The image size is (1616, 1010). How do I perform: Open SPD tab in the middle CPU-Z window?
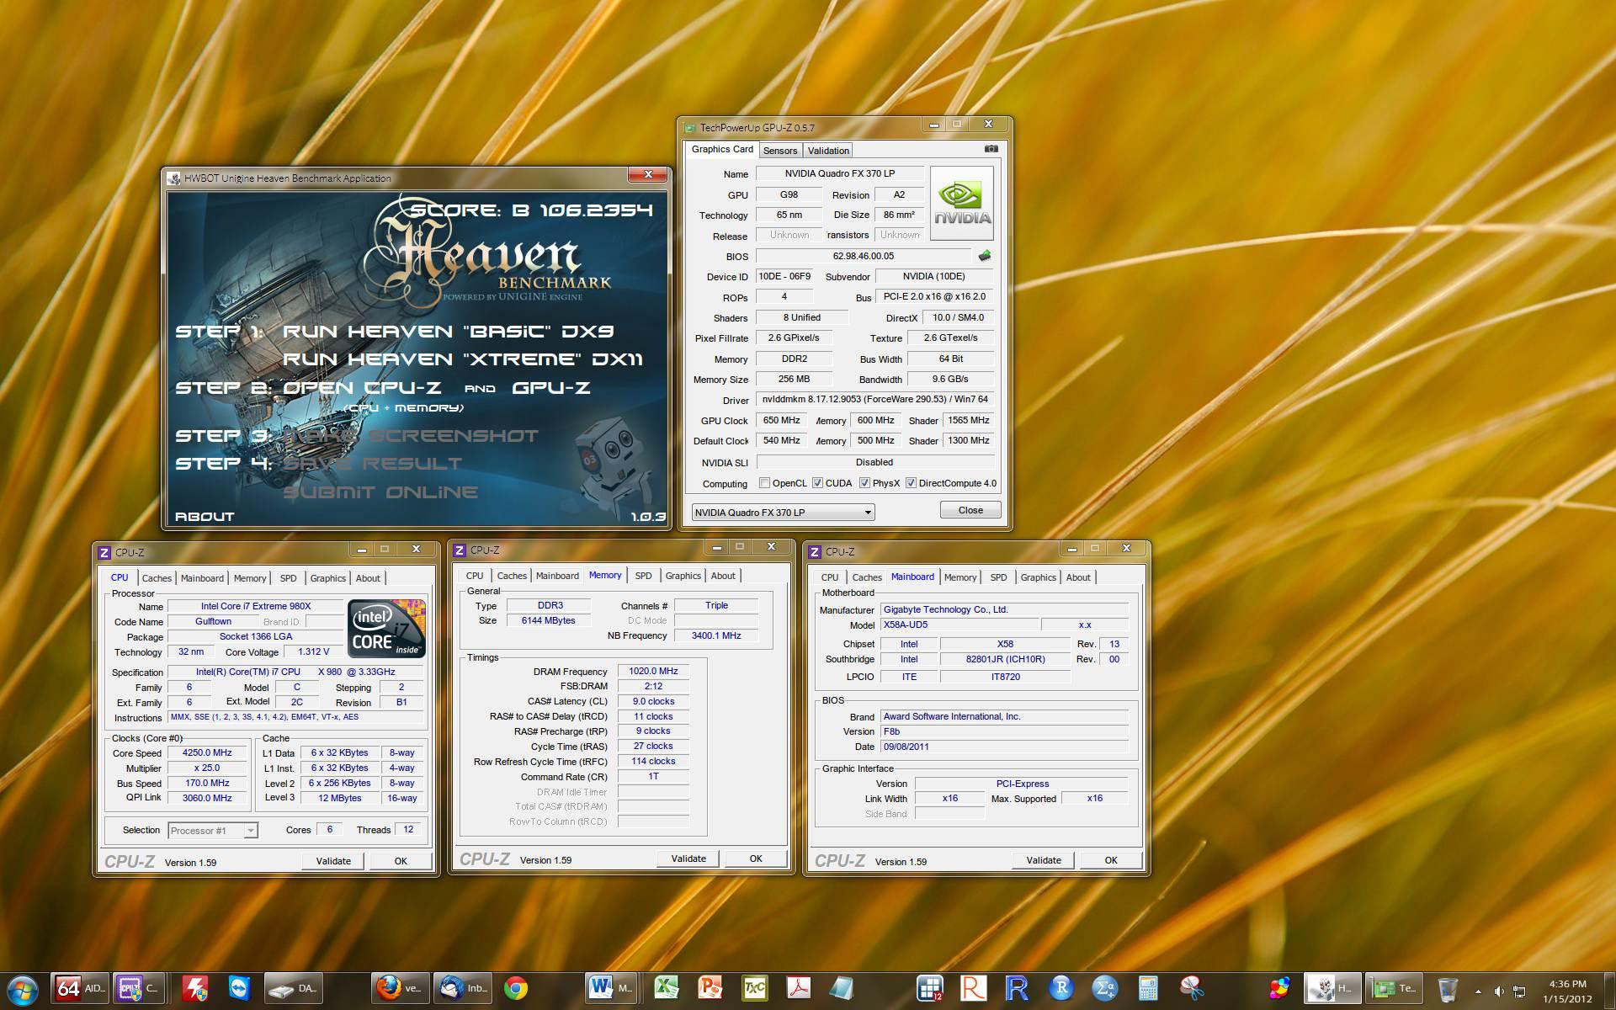(x=644, y=576)
